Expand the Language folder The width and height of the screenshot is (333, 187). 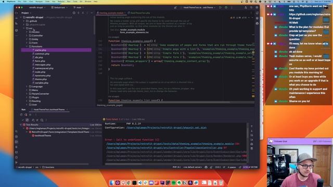(27, 87)
